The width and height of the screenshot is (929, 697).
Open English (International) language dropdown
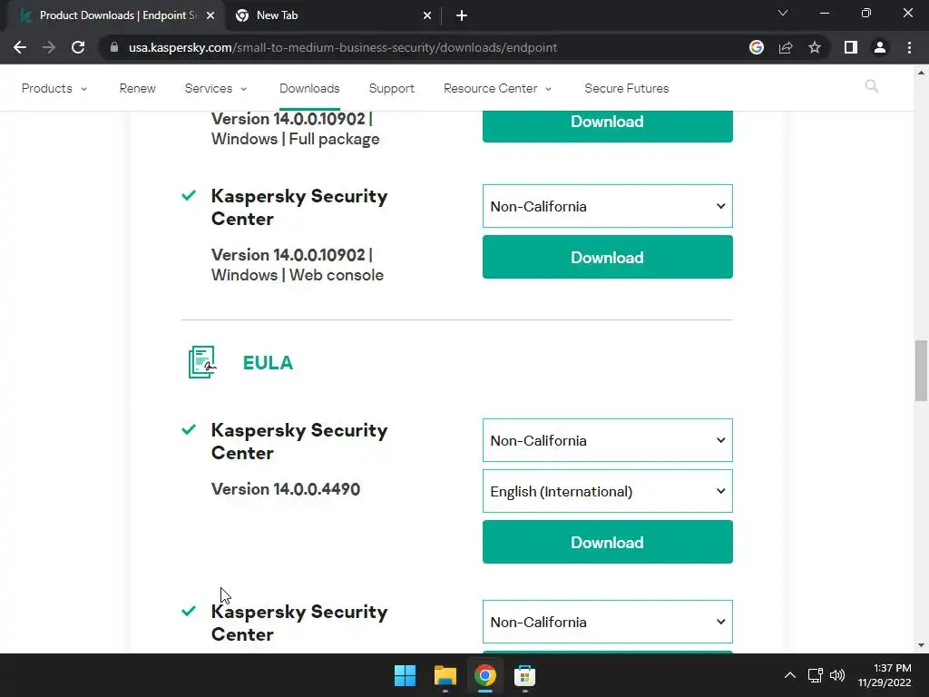(607, 491)
